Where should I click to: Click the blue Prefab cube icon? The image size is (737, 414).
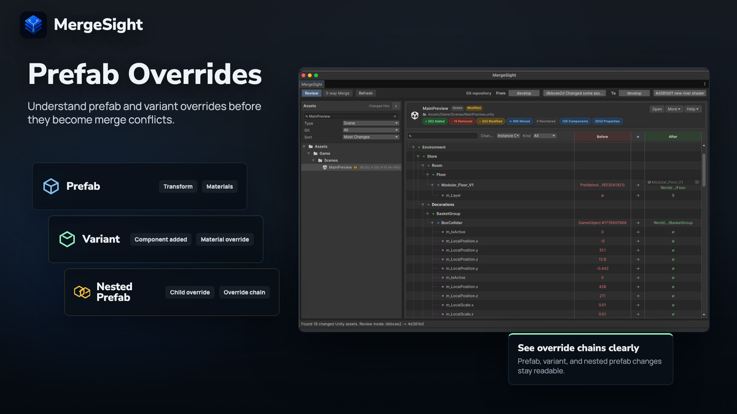click(x=51, y=186)
